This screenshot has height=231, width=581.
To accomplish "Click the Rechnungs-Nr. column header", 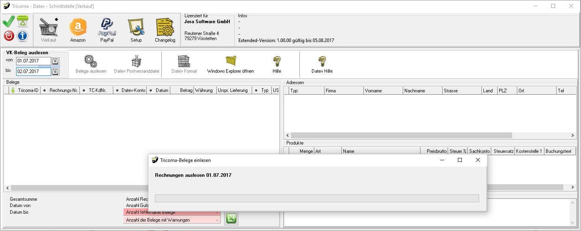I will coord(63,90).
